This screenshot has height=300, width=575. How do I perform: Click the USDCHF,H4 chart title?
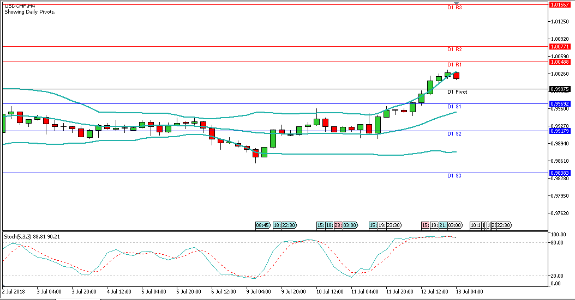20,6
